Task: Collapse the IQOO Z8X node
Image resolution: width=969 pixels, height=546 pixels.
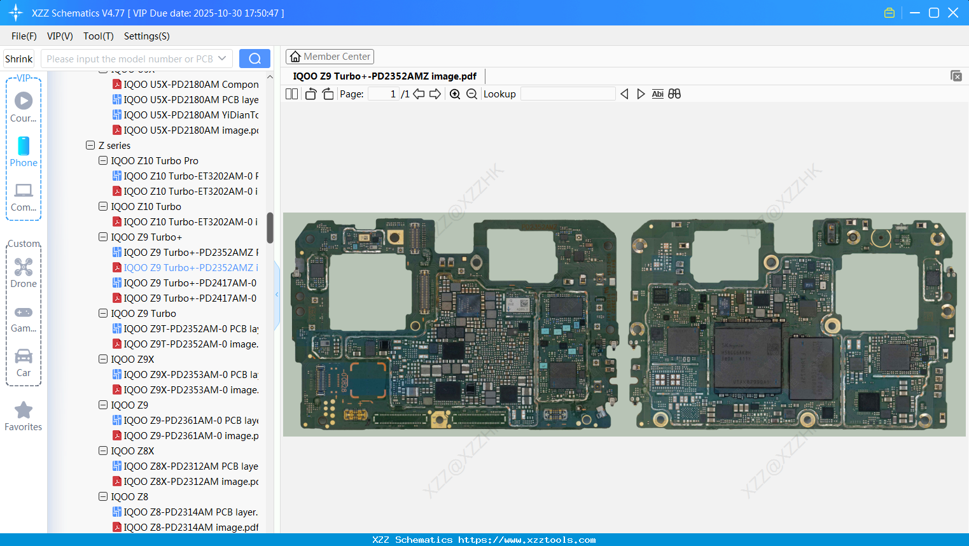Action: pos(103,451)
